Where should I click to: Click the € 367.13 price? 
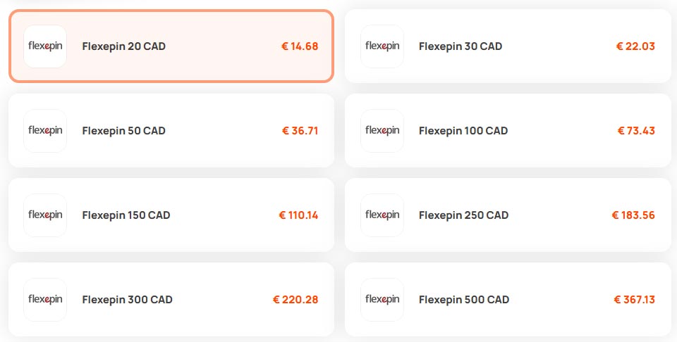coord(634,299)
